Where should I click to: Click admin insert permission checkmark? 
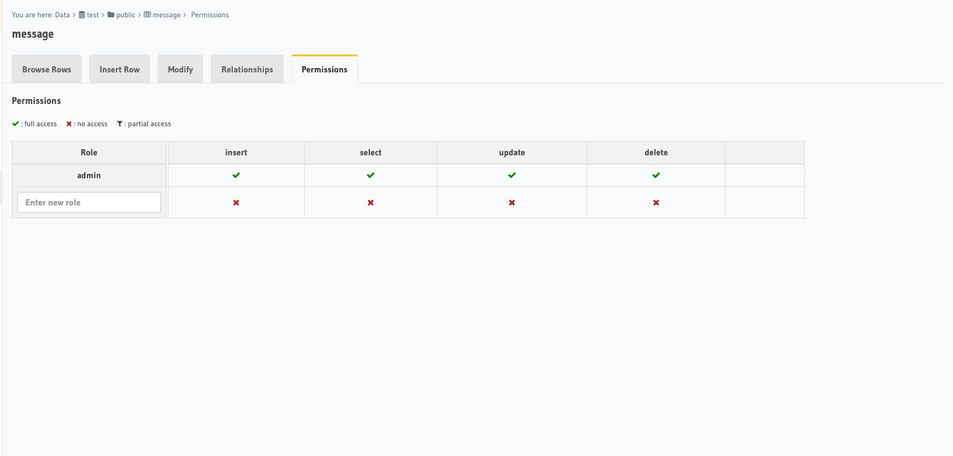pos(236,176)
